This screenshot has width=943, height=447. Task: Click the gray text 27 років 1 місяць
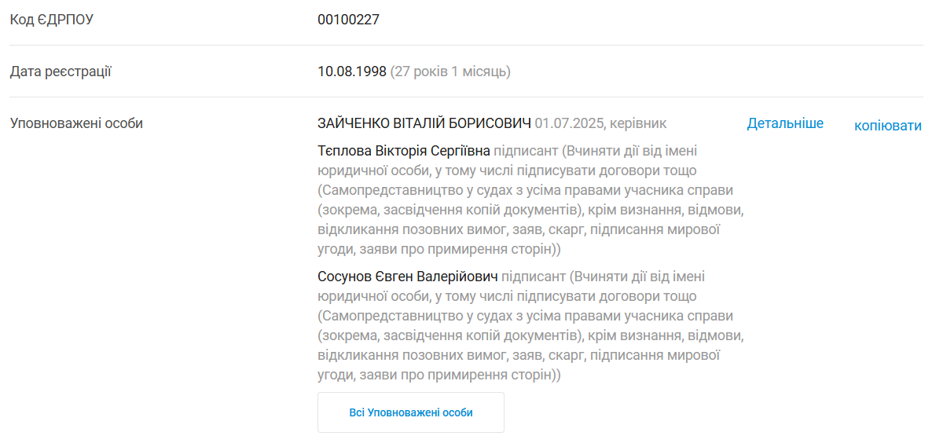pos(450,71)
